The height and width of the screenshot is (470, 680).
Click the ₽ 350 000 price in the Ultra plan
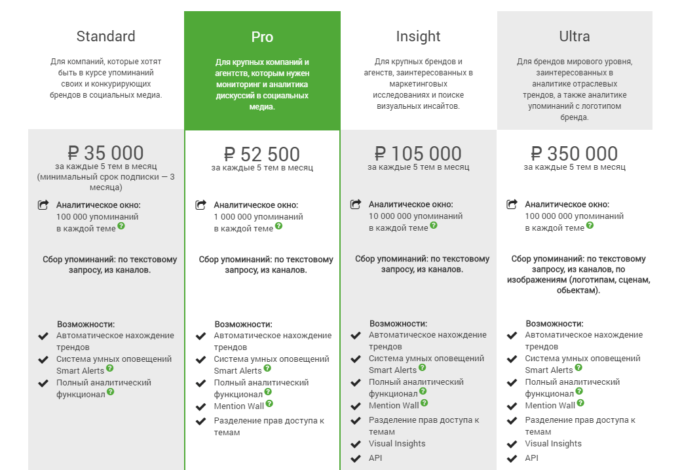575,154
